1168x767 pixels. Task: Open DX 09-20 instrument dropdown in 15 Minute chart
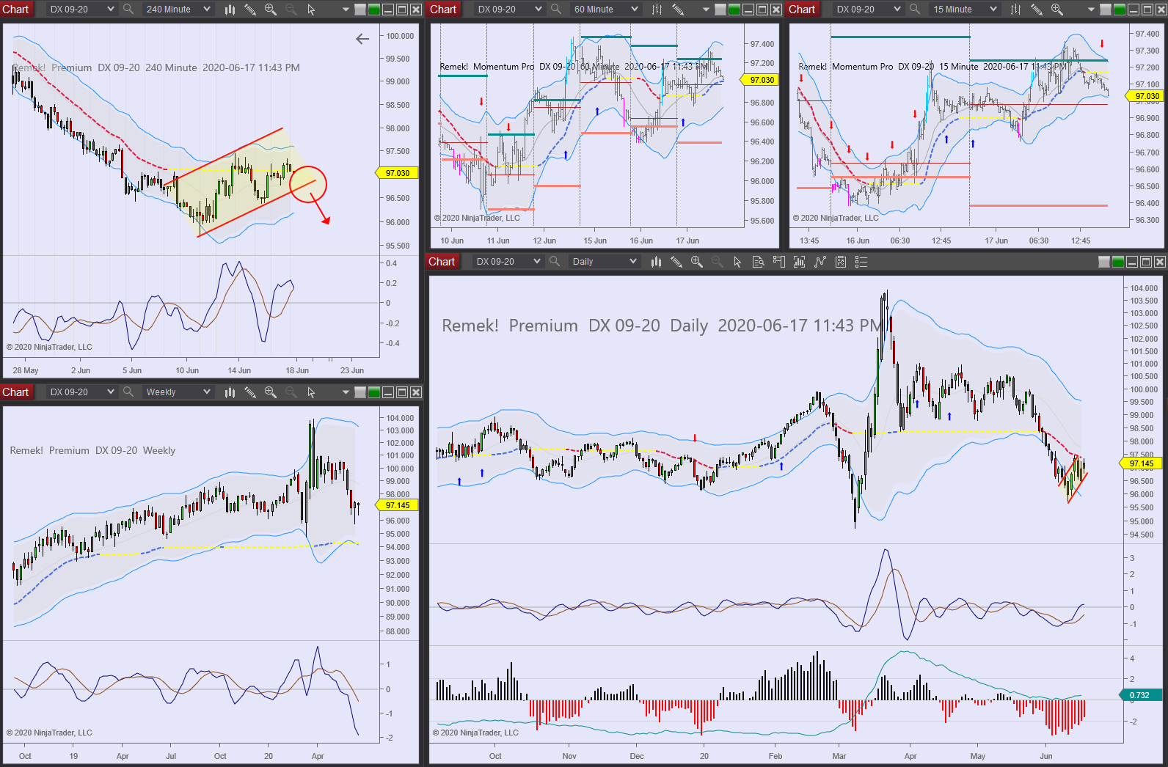[868, 10]
